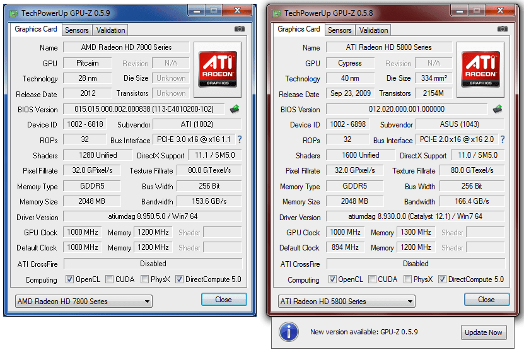Toggle CUDA checkbox in GPU-Z 0.5.8
The height and width of the screenshot is (352, 524).
click(x=372, y=279)
